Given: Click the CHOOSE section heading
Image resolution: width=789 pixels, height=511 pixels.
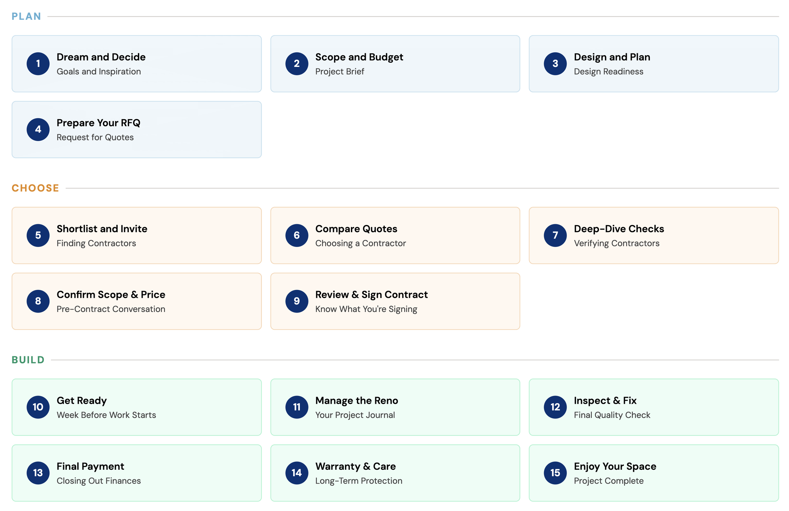Looking at the screenshot, I should (35, 188).
